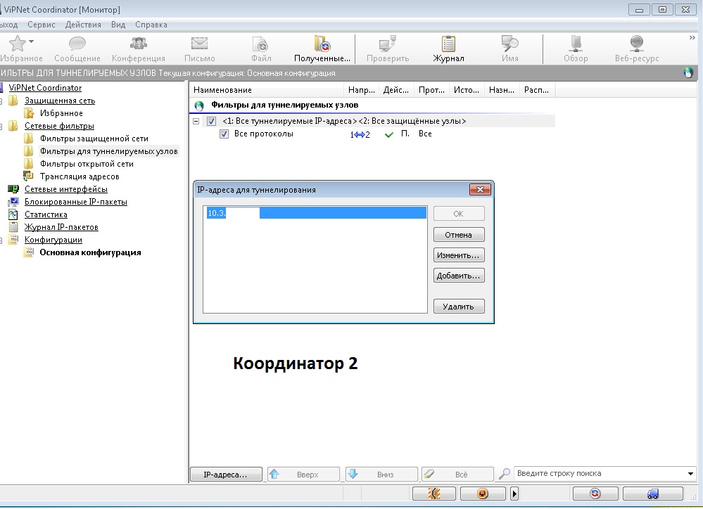
Task: Click the blue truck icon status button
Action: click(653, 494)
